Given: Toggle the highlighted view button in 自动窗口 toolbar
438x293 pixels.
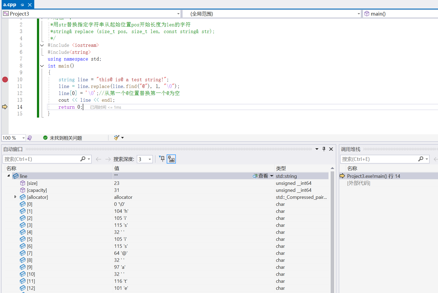Looking at the screenshot, I should 171,159.
